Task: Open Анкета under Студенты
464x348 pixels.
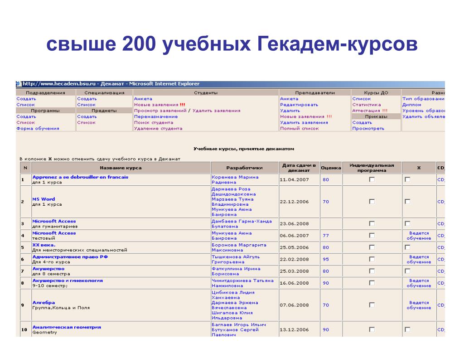Action: [x=143, y=99]
